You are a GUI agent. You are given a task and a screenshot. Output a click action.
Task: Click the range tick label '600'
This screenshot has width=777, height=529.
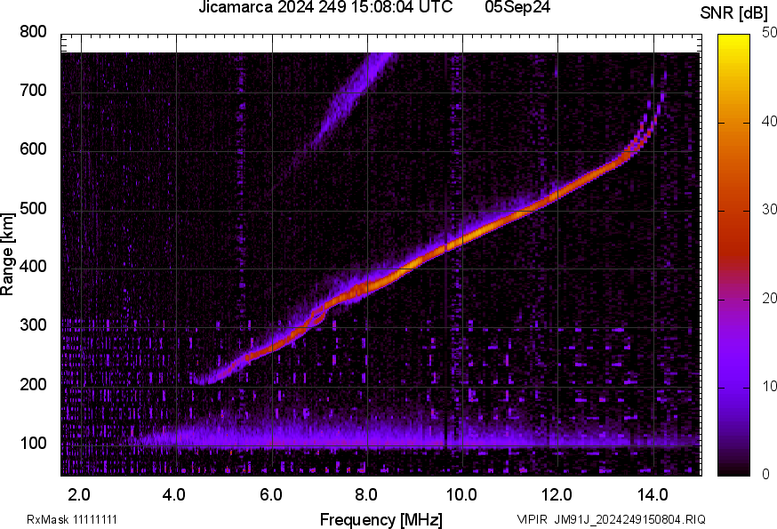click(x=33, y=149)
